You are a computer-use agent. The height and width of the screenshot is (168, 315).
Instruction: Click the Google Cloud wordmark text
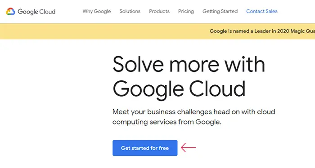[x=36, y=12]
